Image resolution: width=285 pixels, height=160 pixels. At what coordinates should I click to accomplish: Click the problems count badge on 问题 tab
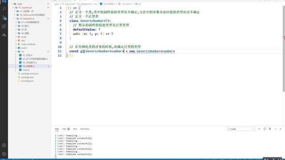[69, 129]
